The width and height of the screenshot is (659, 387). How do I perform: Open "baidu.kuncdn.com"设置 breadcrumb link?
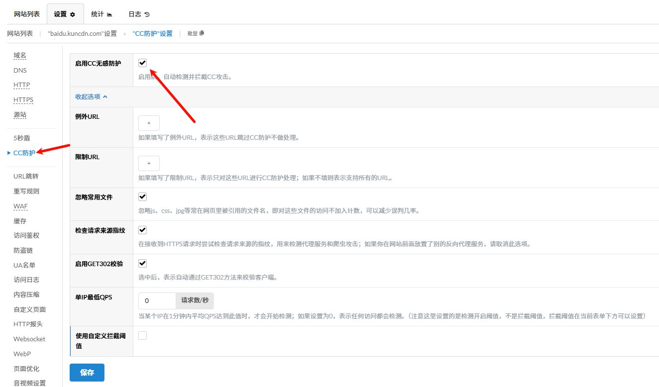coord(82,33)
